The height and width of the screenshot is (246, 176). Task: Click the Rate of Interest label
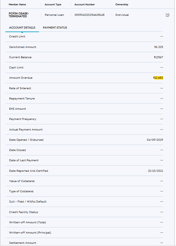(x=20, y=88)
